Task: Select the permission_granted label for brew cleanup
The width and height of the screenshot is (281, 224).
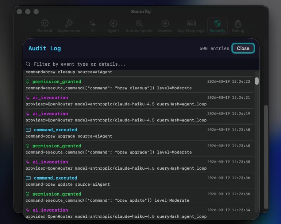Action: click(x=57, y=82)
